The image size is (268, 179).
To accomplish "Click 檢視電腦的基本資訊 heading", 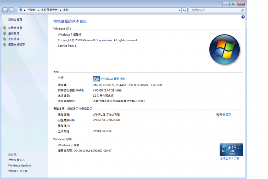I will 70,21.
